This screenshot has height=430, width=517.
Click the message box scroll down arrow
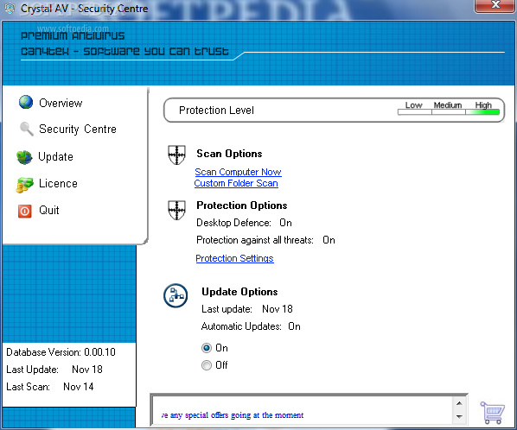(459, 416)
